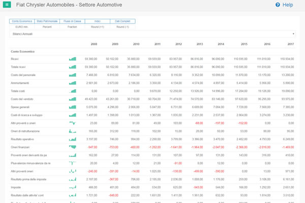Click the Oneri finanziari row label
The width and height of the screenshot is (305, 203).
click(x=20, y=147)
